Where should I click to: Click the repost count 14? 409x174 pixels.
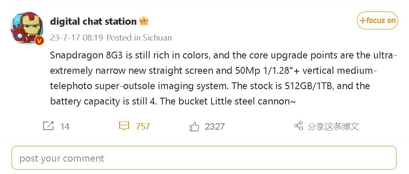click(65, 127)
